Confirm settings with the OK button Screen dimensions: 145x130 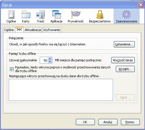[x=85, y=122]
